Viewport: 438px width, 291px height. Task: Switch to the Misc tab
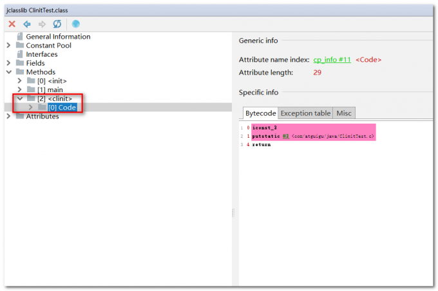(x=344, y=113)
